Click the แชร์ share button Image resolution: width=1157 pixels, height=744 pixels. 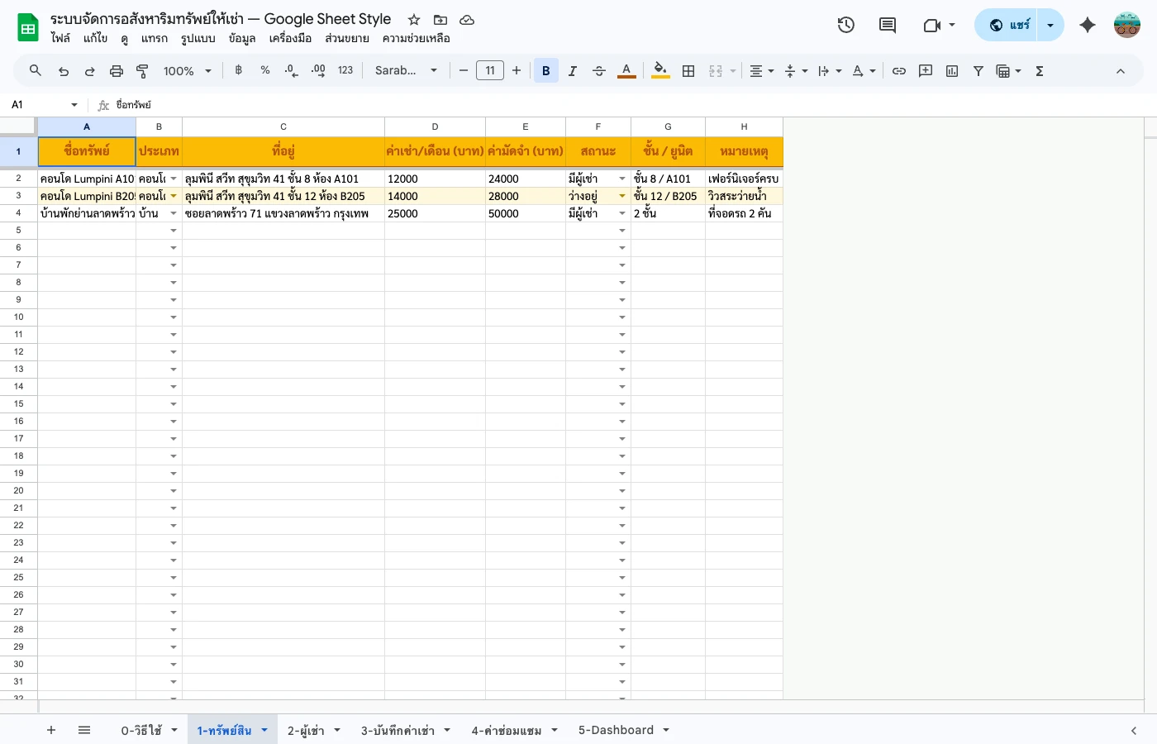pos(1008,25)
